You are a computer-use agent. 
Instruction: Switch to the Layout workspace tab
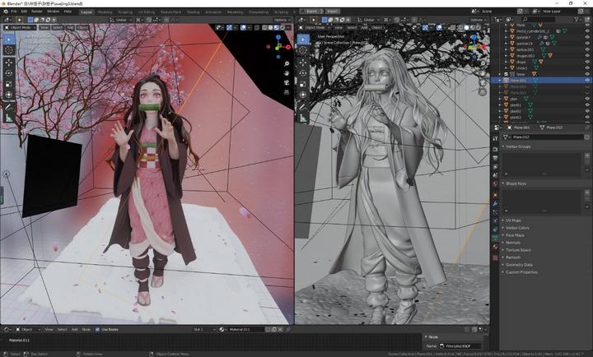pos(86,12)
